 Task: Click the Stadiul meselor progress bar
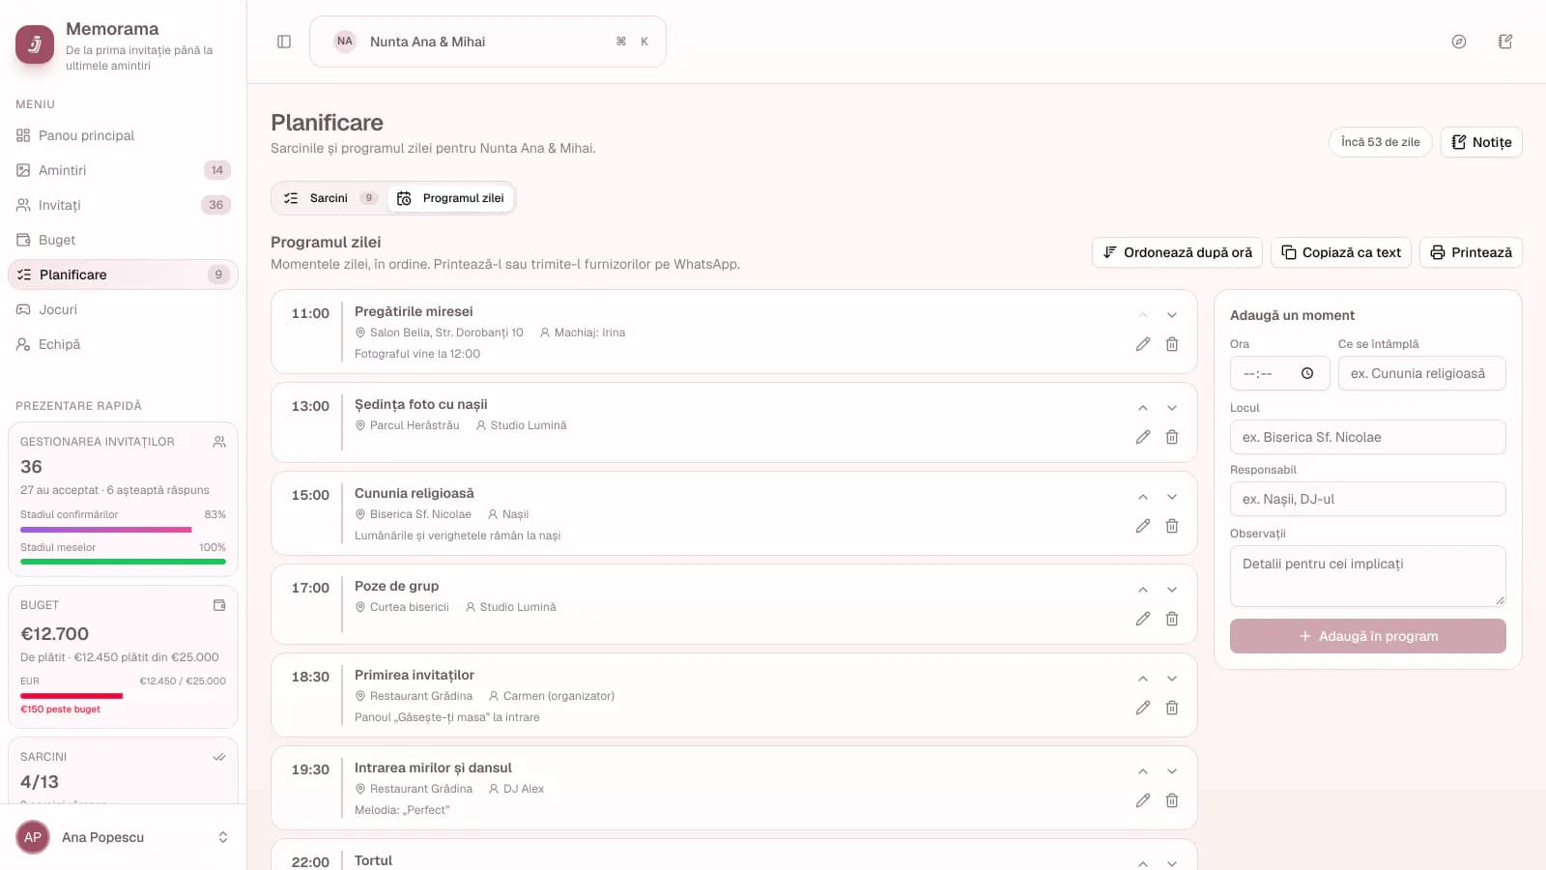coord(123,562)
